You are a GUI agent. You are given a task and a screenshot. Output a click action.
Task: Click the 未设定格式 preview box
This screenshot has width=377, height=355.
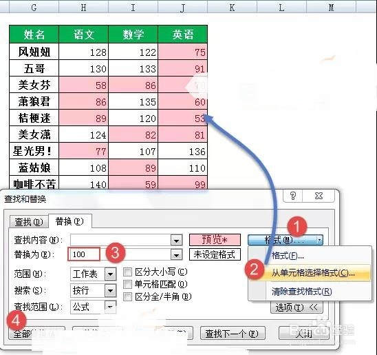215,254
